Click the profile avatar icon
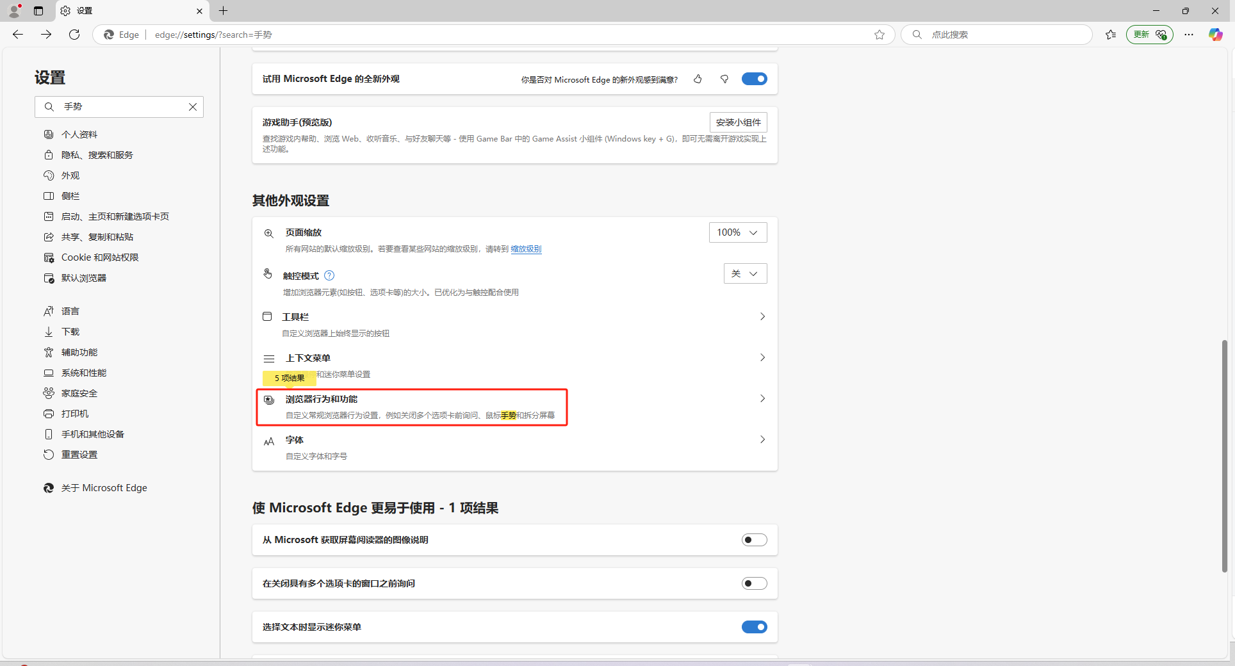The image size is (1235, 666). (x=15, y=11)
